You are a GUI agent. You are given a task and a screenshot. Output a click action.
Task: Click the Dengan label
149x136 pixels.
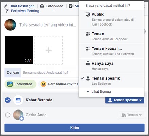(x=13, y=72)
